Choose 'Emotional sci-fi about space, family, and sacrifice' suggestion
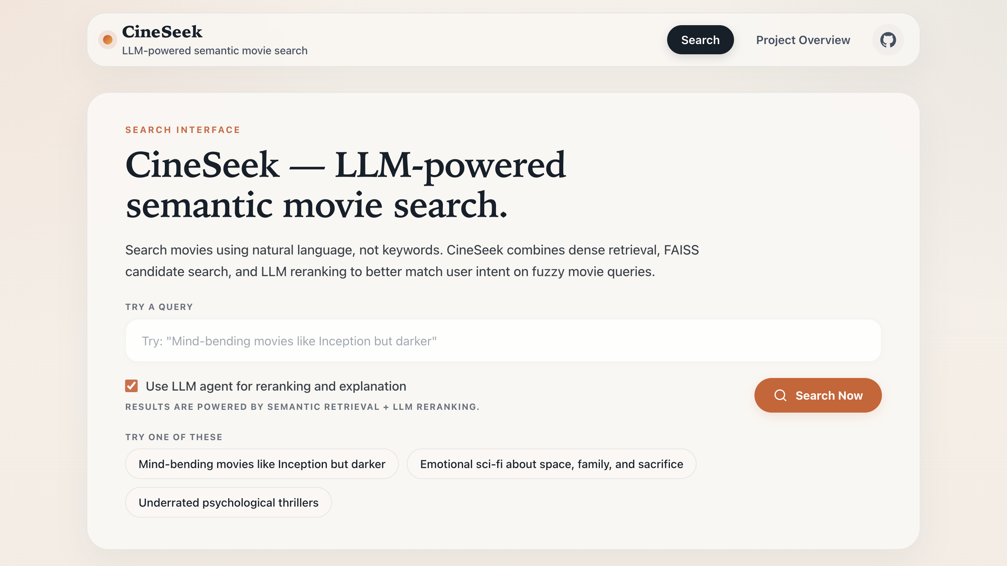The width and height of the screenshot is (1007, 566). point(551,464)
